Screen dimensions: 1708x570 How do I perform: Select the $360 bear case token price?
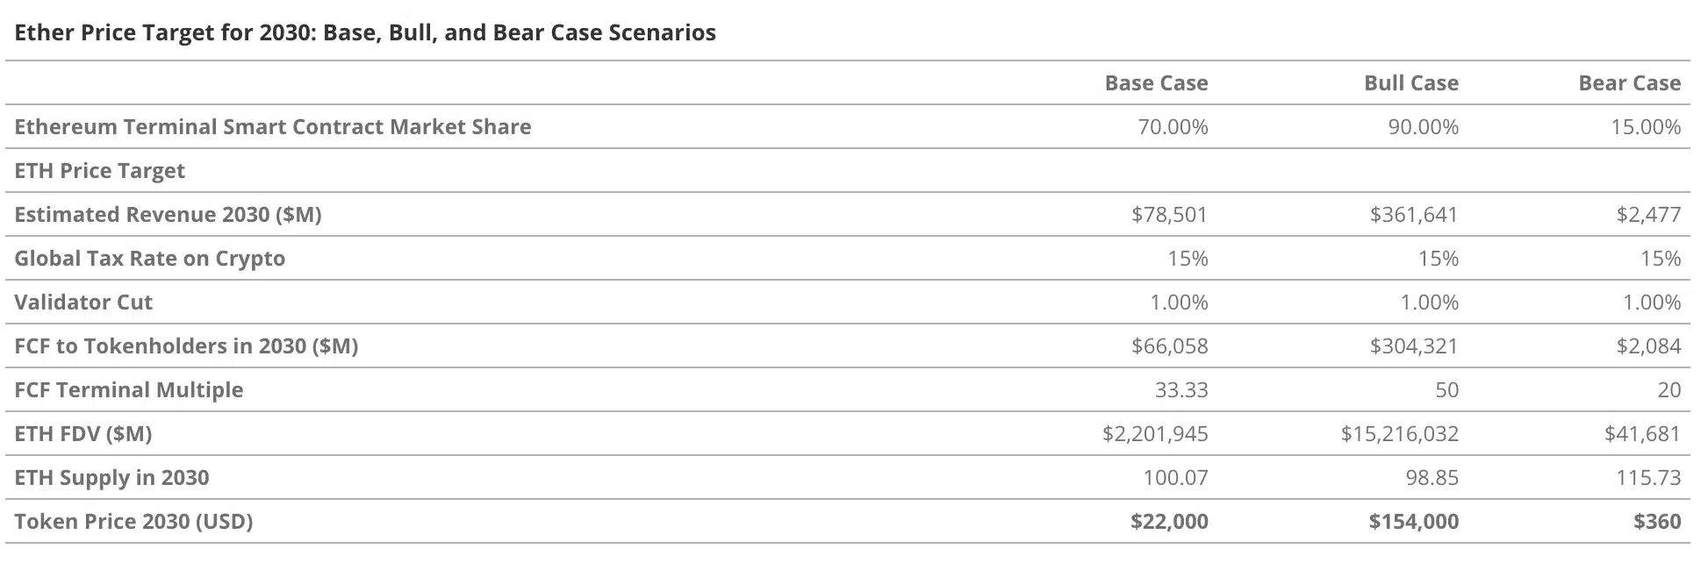pos(1657,522)
